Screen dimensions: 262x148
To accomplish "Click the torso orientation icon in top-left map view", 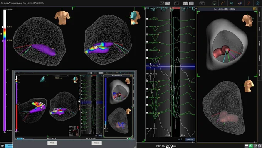I will click(62, 18).
